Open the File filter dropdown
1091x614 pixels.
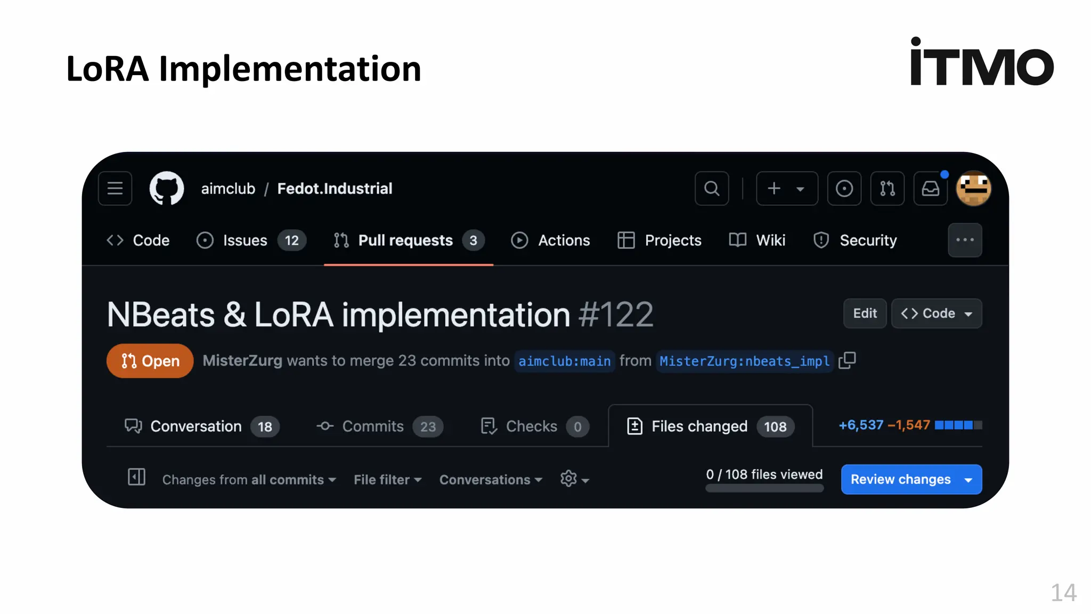[387, 480]
